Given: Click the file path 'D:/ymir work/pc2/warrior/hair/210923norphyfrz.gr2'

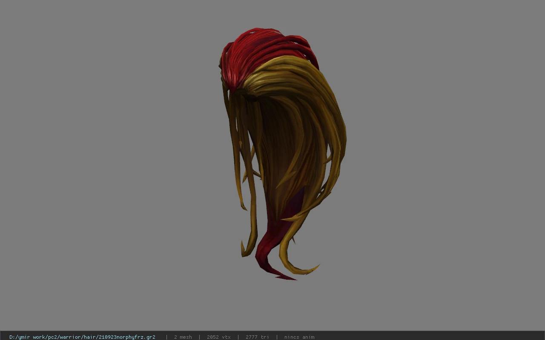Looking at the screenshot, I should (x=82, y=337).
